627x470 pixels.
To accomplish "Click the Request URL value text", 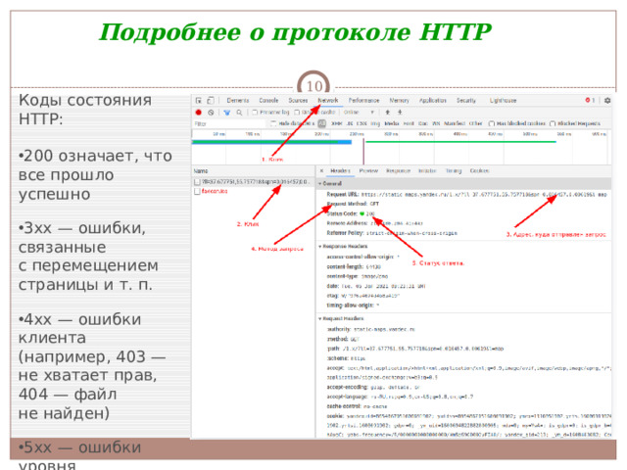I will [x=484, y=195].
